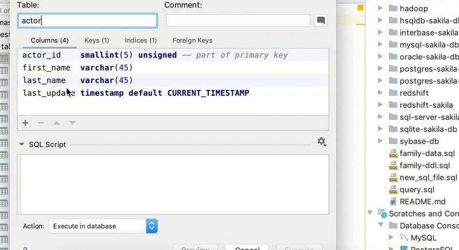The width and height of the screenshot is (459, 250).
Task: Select README.md file in project tree
Action: (x=422, y=201)
